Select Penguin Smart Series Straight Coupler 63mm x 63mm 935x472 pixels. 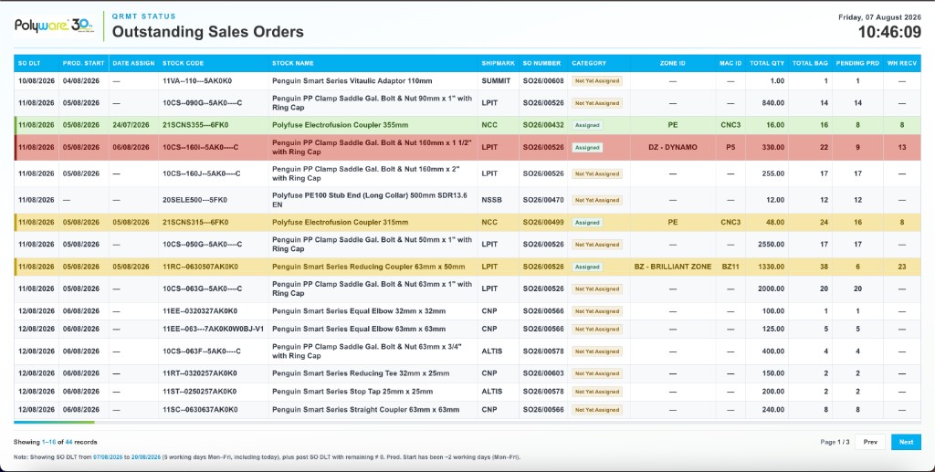pos(365,410)
